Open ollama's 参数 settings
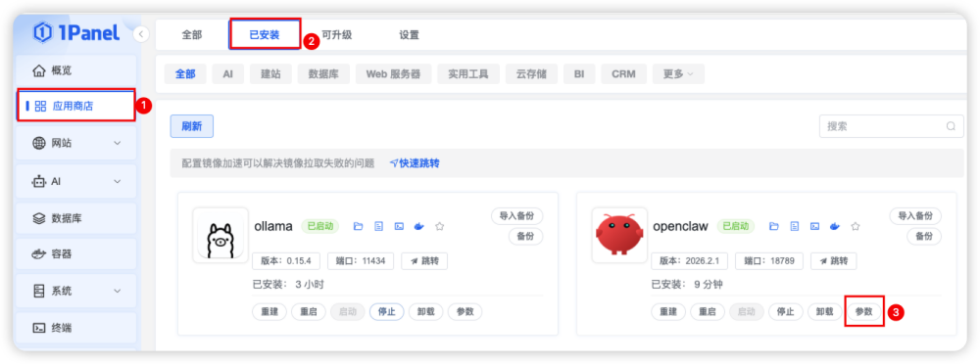Image resolution: width=980 pixels, height=364 pixels. pos(465,311)
